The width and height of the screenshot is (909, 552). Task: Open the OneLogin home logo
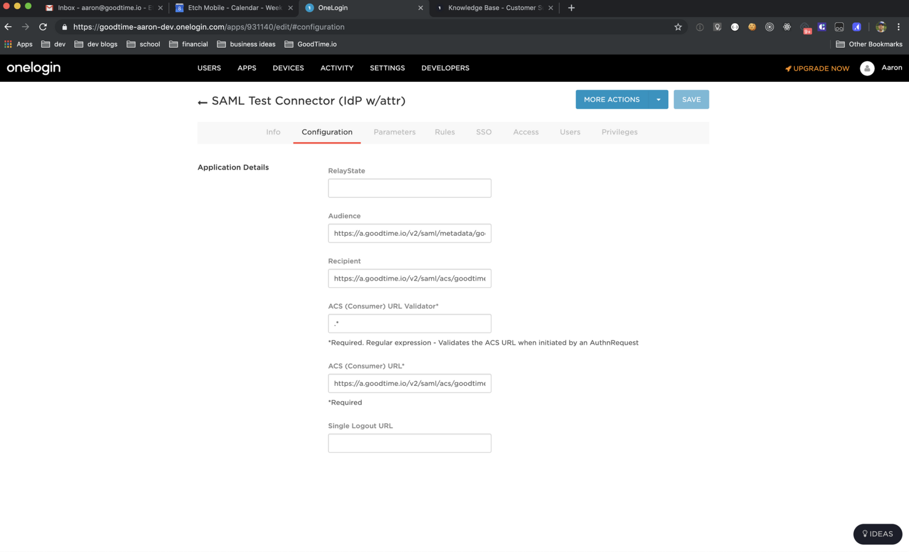coord(34,68)
